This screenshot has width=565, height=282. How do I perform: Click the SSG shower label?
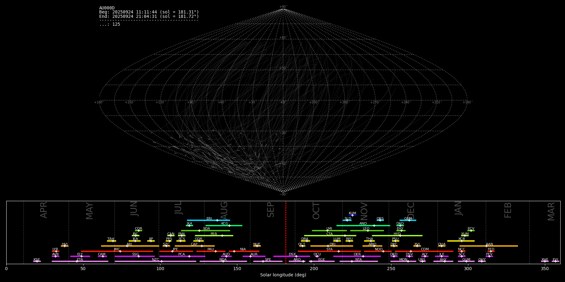click(136, 254)
